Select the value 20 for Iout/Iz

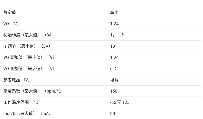tap(113, 114)
